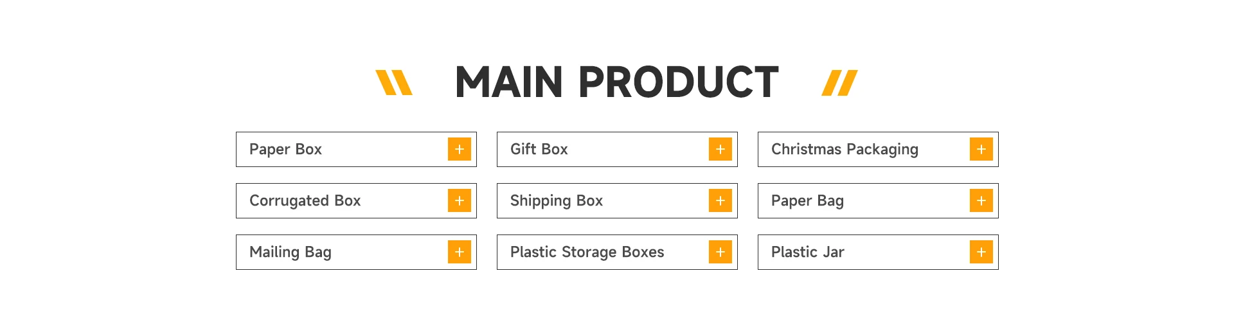Click the Plastic Jar plus icon

point(981,252)
